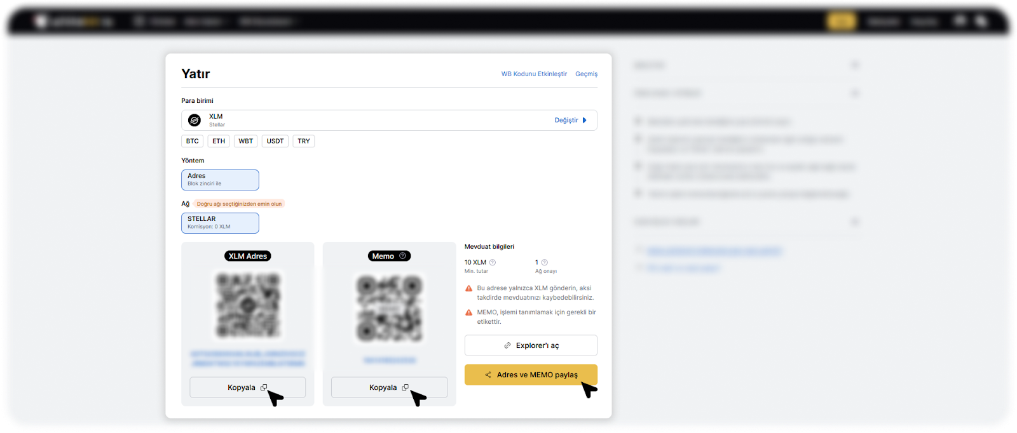This screenshot has height=433, width=1017.
Task: Click the Memo QR code image
Action: [x=389, y=308]
